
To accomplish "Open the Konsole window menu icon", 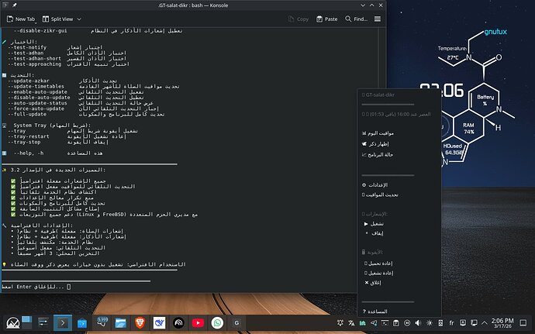I will 5,5.
